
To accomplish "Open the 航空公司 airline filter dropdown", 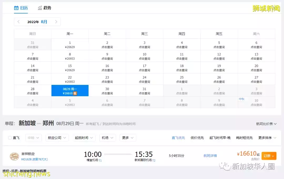I will 57,137.
